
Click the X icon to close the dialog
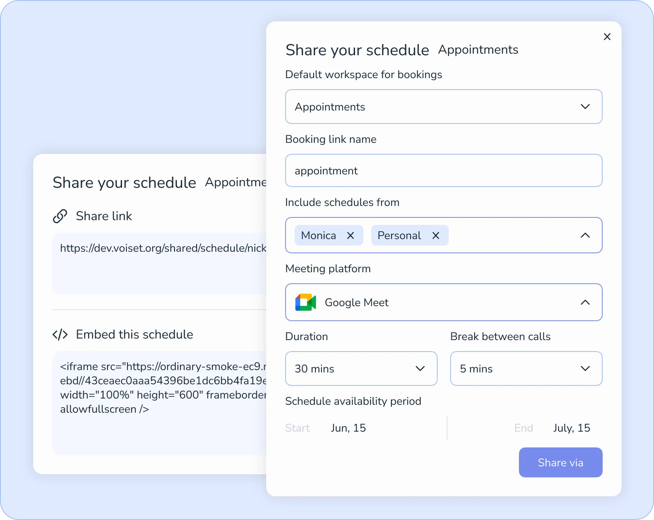(x=607, y=36)
